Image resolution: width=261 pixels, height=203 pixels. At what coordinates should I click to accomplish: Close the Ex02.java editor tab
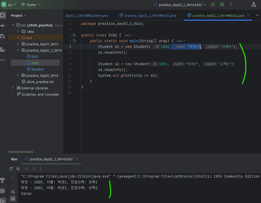[x=248, y=15]
